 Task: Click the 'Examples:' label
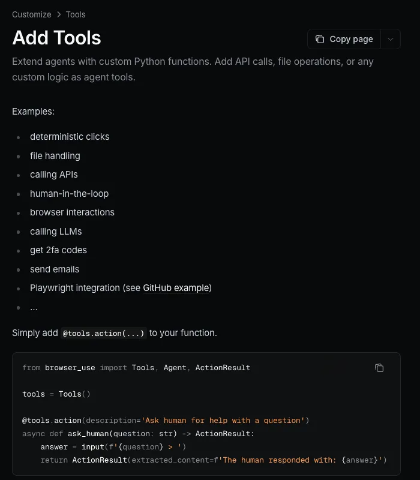33,112
